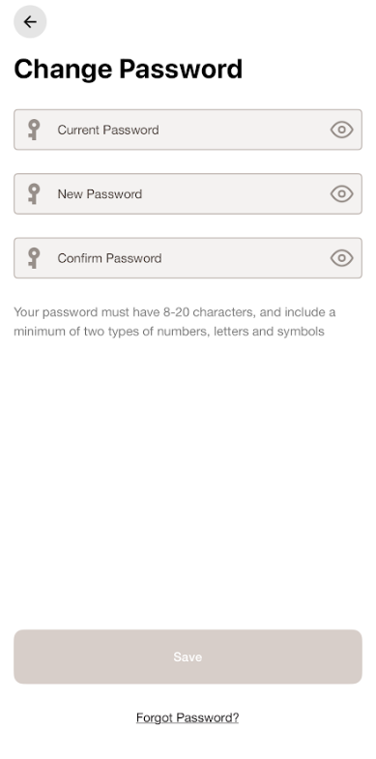Focus the Current Password input field
Image resolution: width=376 pixels, height=759 pixels.
point(188,130)
